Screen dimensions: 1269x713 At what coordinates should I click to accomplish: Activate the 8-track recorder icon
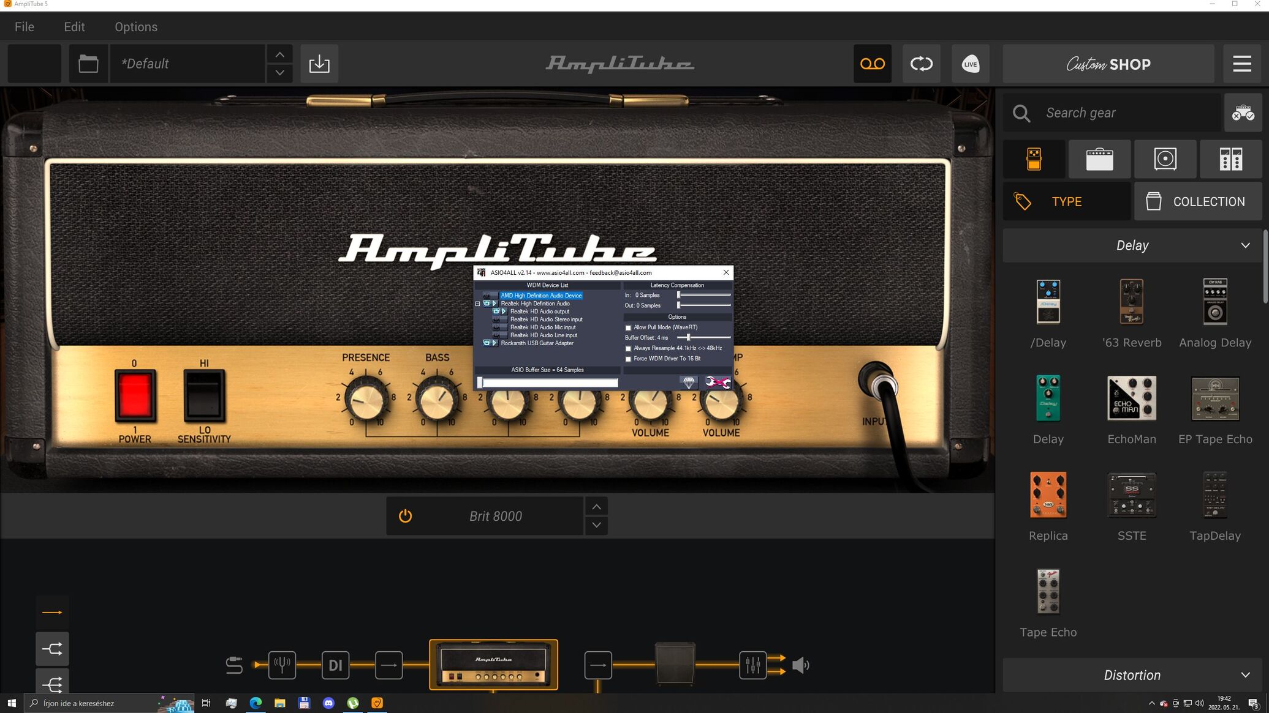872,64
